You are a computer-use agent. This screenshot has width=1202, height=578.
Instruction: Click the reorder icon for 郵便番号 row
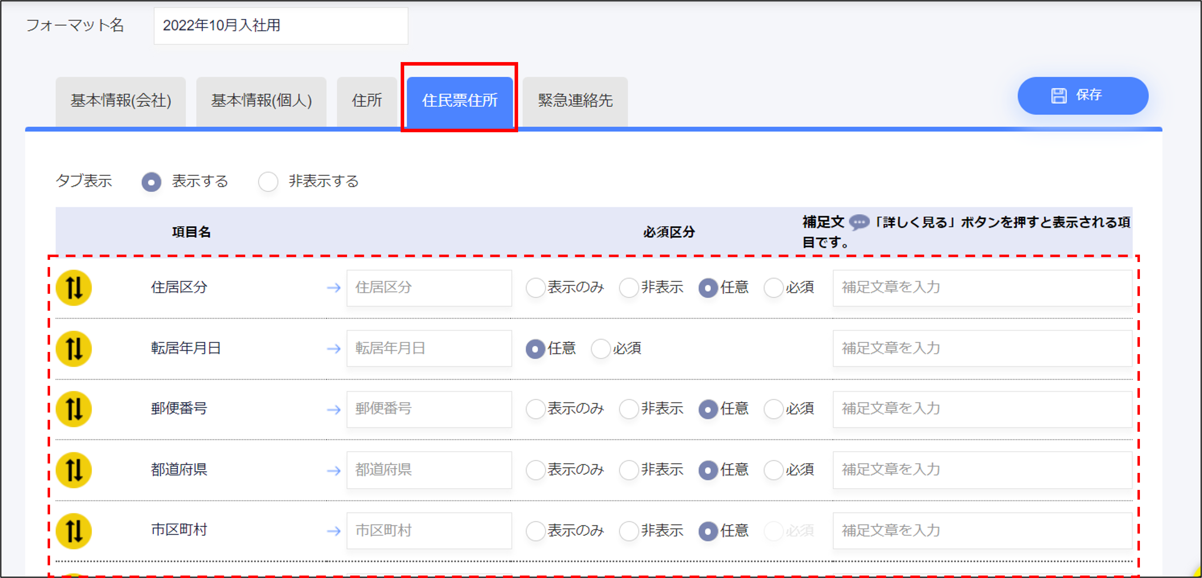(x=74, y=409)
